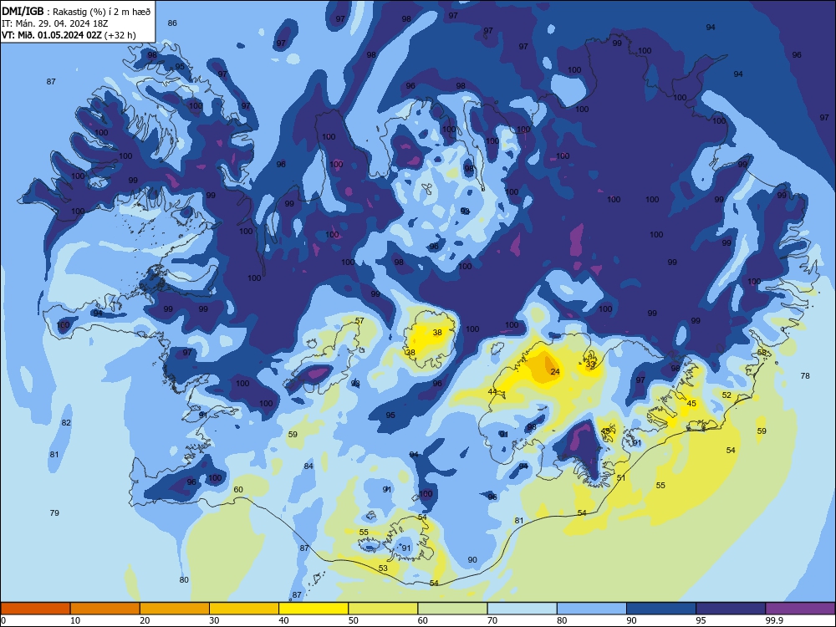Click the '10' scale label under the legend bar
Viewport: 836px width, 627px height.
pos(75,620)
